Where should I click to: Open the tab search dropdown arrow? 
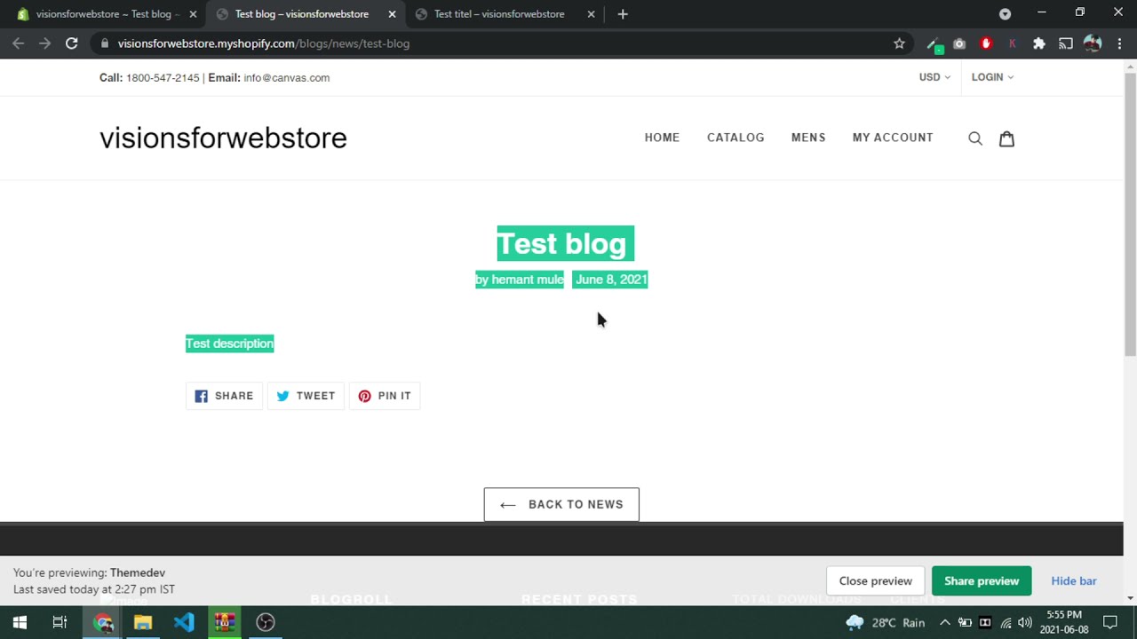1005,14
